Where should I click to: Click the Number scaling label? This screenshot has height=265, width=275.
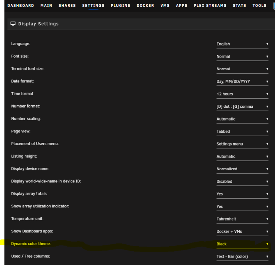(26, 119)
